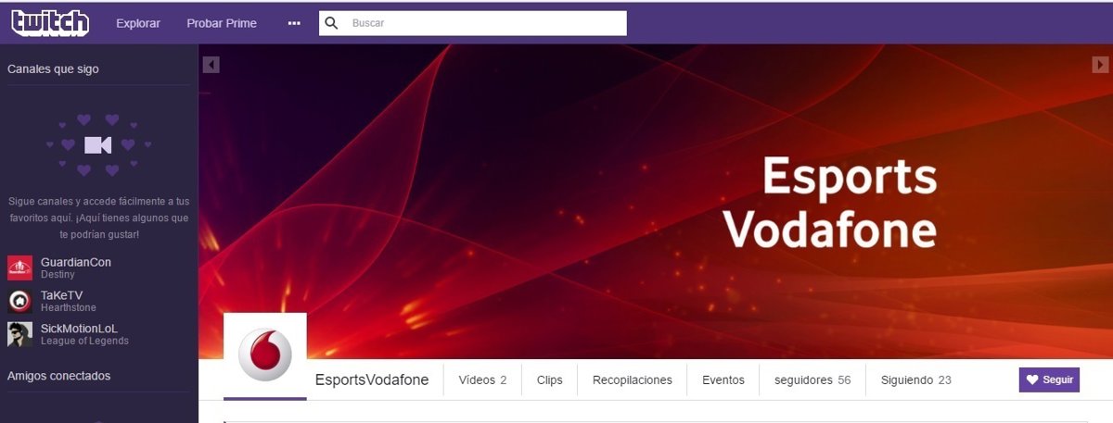Open the Recopilaciones tab

[x=632, y=380]
